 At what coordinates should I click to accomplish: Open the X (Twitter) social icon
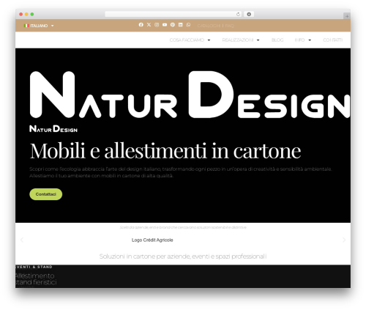[149, 25]
